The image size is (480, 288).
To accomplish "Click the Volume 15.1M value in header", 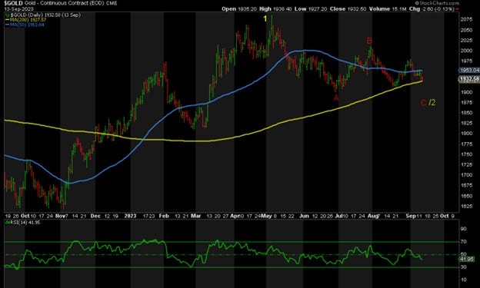I will pos(388,9).
